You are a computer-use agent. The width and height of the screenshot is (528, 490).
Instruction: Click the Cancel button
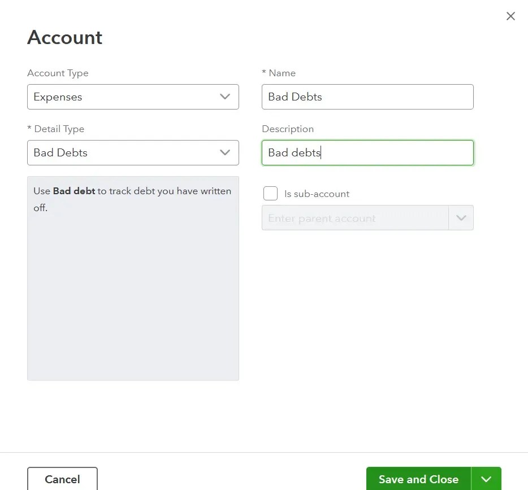(x=62, y=479)
